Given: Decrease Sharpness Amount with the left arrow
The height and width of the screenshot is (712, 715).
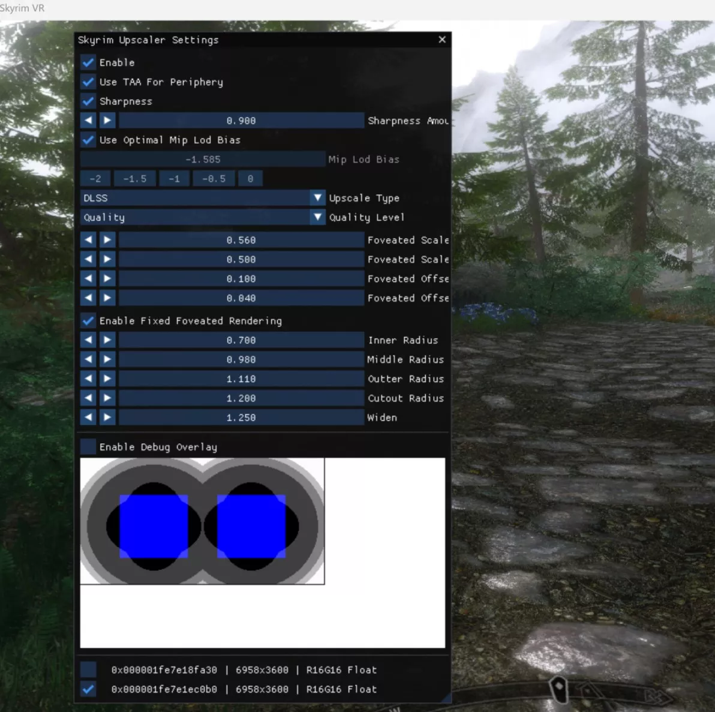Looking at the screenshot, I should [x=88, y=121].
